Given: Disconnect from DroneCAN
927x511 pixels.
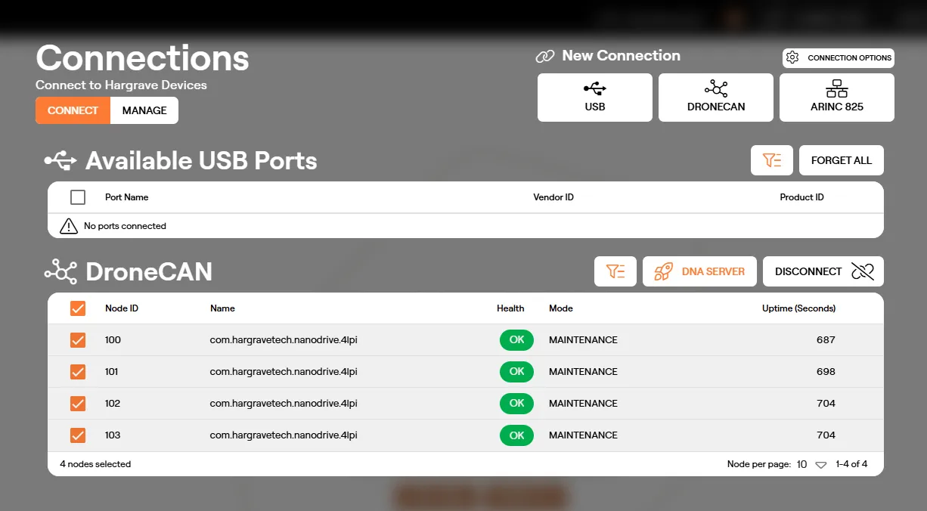Looking at the screenshot, I should coord(823,271).
